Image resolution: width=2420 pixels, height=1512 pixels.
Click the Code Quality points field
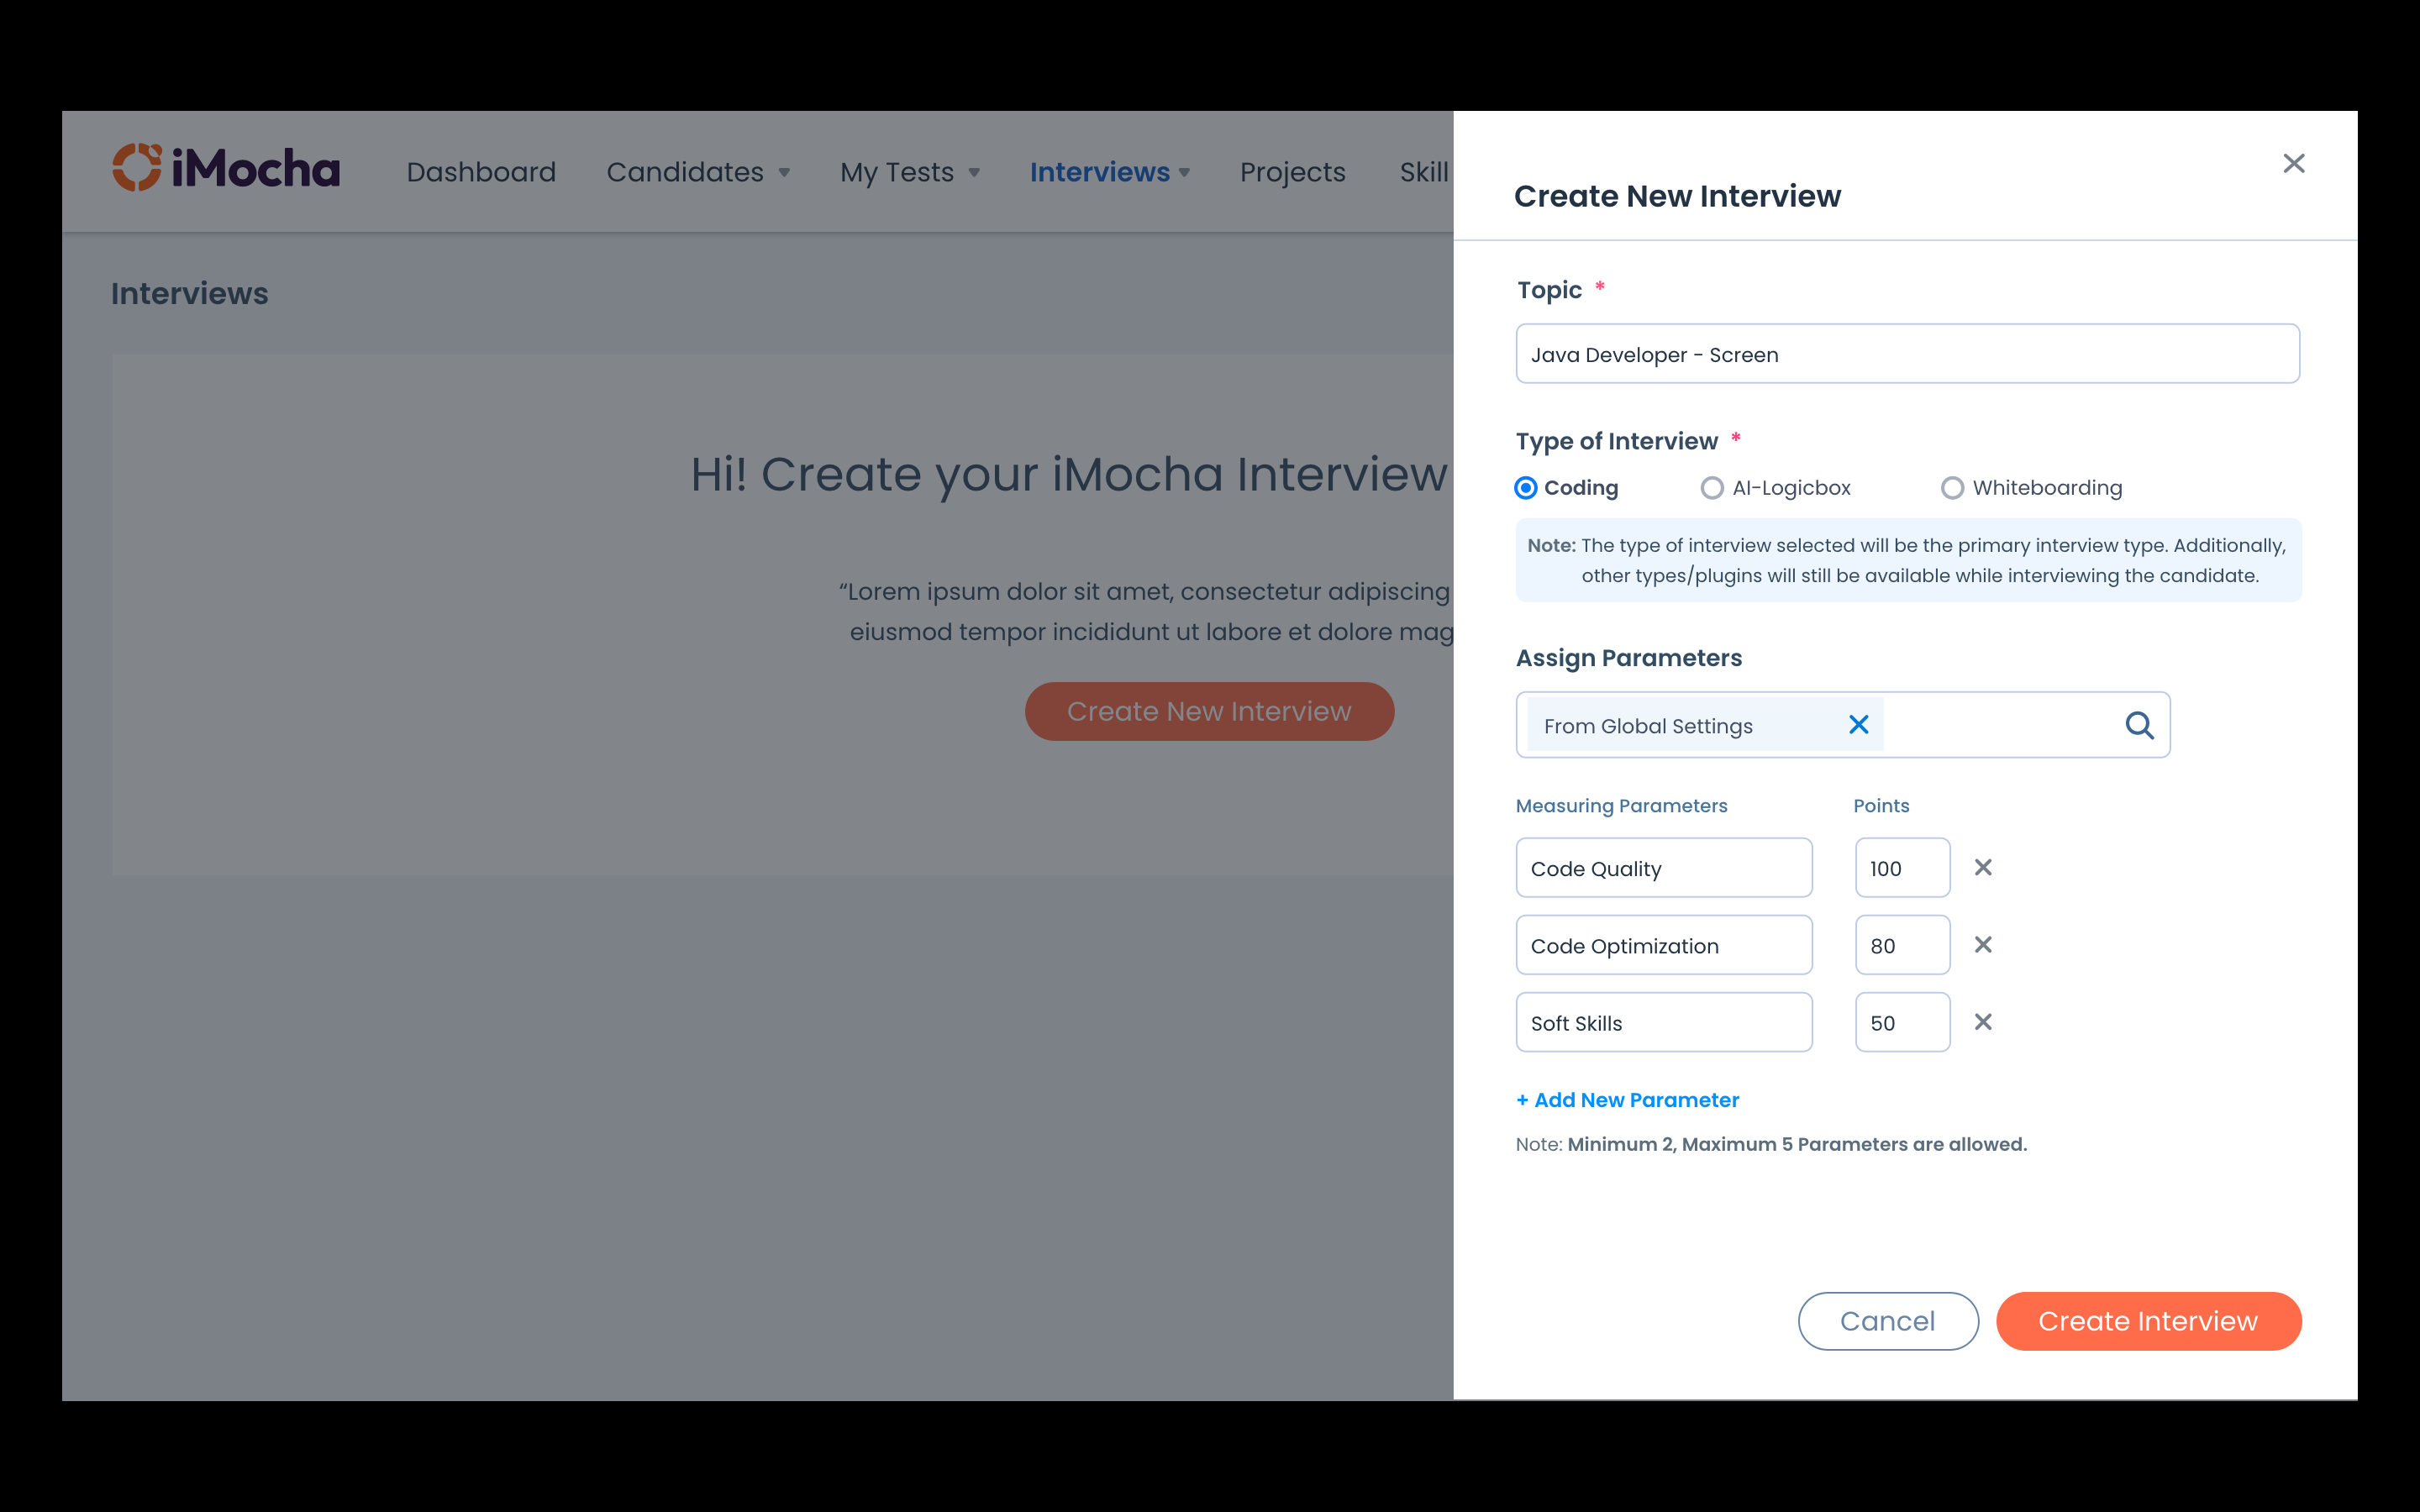pyautogui.click(x=1901, y=868)
